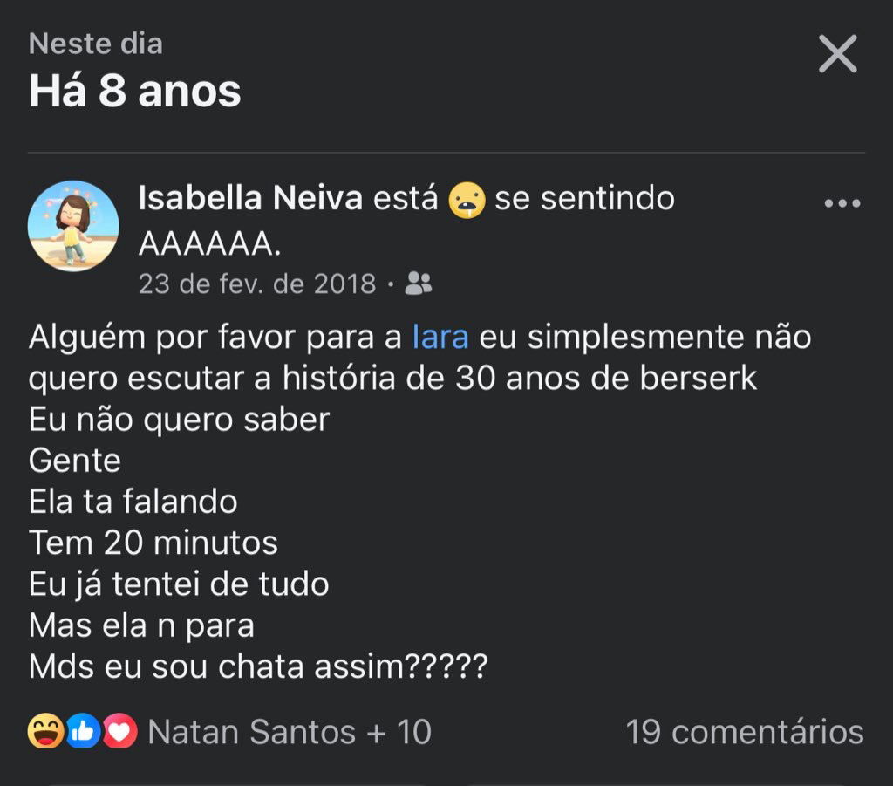Click the 'AAAAAA.' feeling text

209,245
